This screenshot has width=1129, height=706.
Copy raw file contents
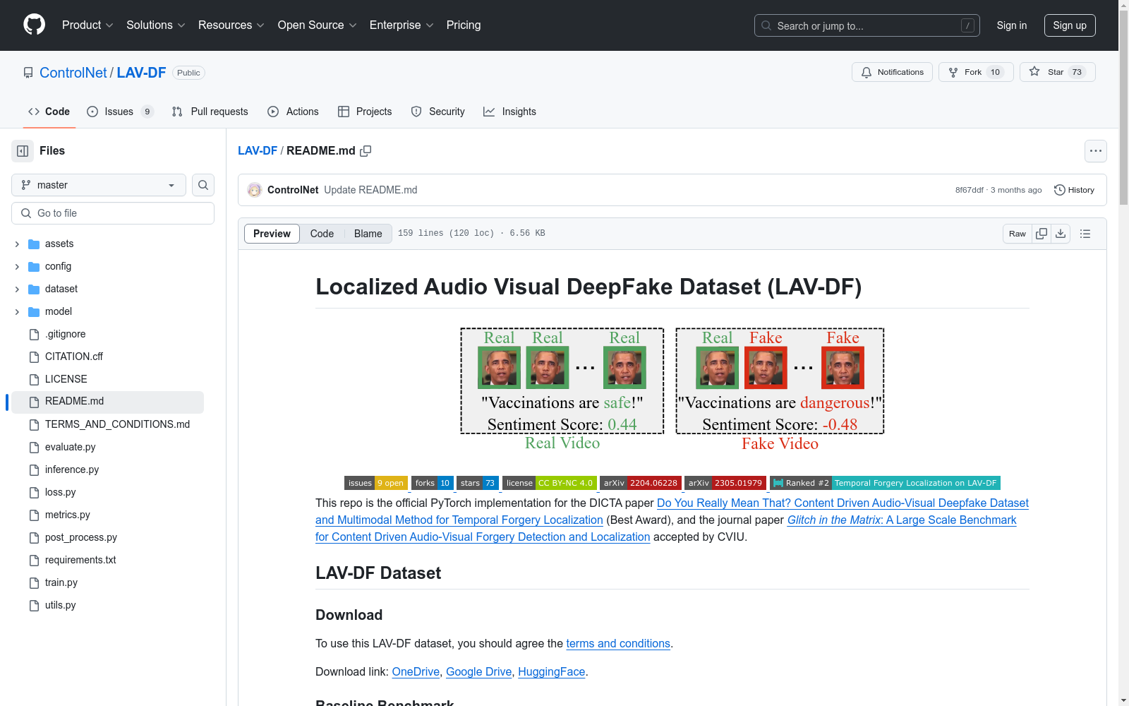click(x=1041, y=233)
